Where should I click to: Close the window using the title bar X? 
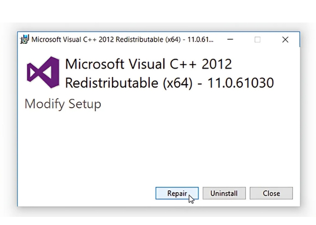(x=285, y=40)
